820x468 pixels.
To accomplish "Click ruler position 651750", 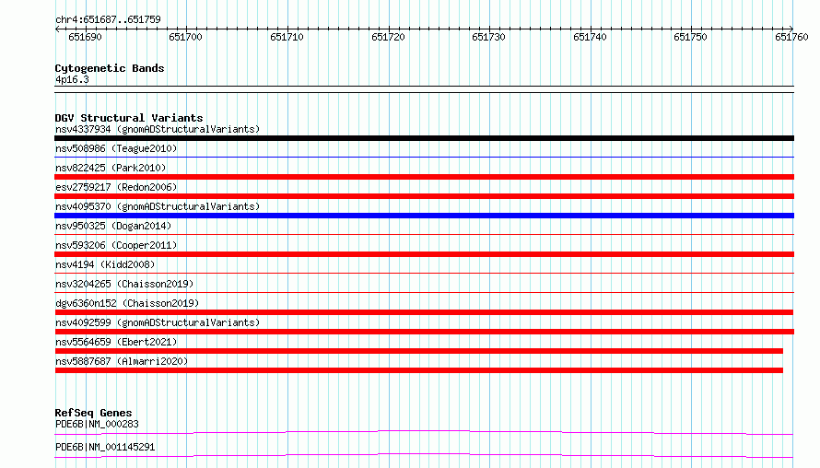I will (690, 37).
